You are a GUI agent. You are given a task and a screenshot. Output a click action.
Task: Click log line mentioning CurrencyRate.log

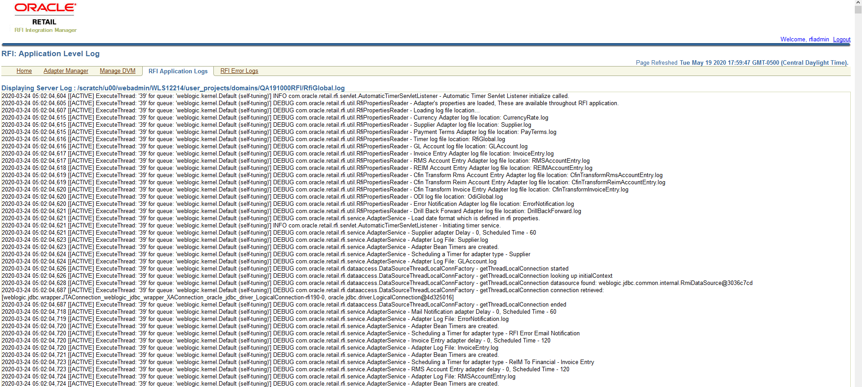point(275,118)
